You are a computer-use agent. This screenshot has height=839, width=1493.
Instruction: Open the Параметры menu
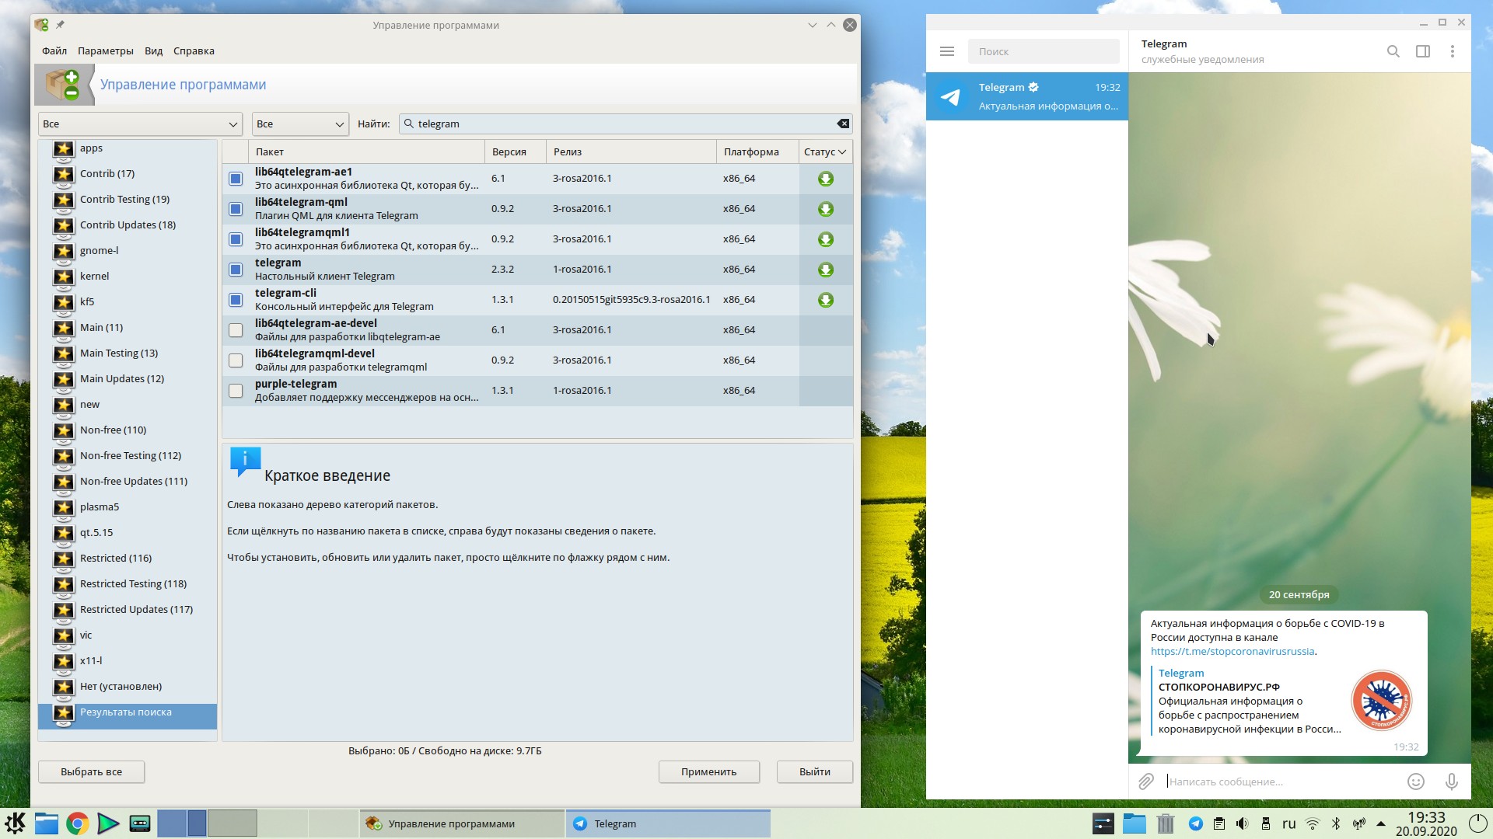105,50
